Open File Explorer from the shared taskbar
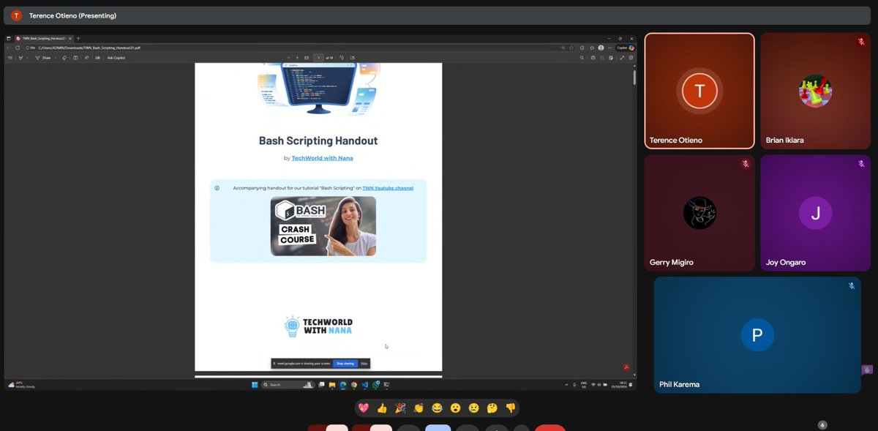The width and height of the screenshot is (878, 431). coord(331,384)
